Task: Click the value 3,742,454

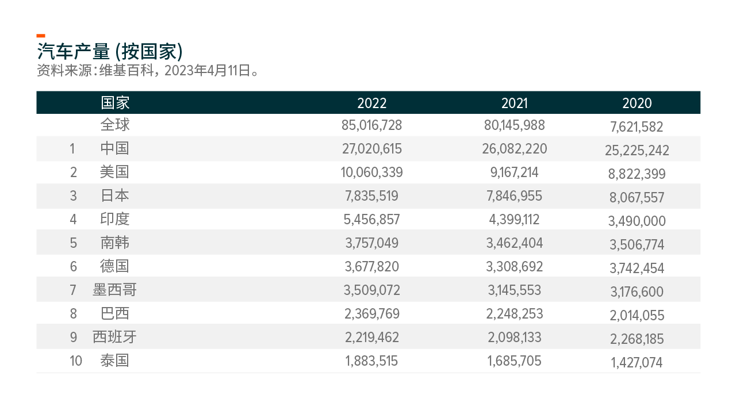Action: point(637,269)
